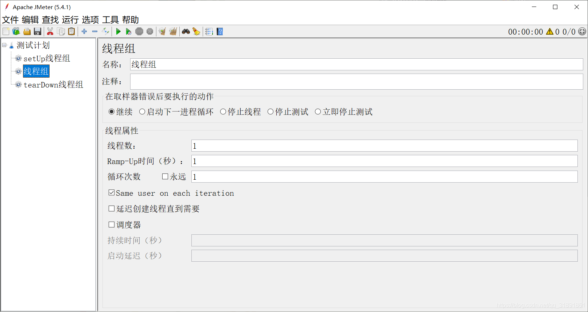
Task: Click the 名称 input field
Action: pos(357,65)
